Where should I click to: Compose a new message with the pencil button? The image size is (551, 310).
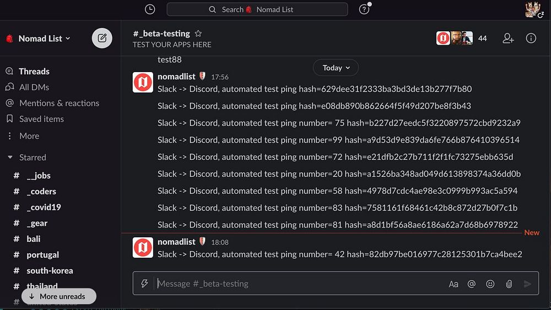(x=102, y=38)
